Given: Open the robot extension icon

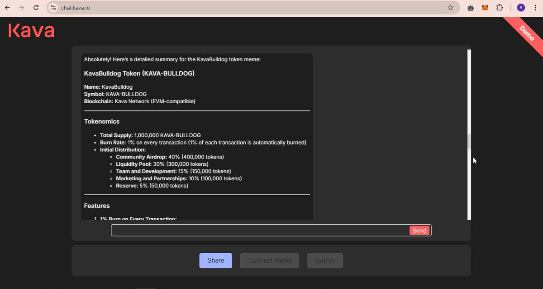Looking at the screenshot, I should (471, 8).
